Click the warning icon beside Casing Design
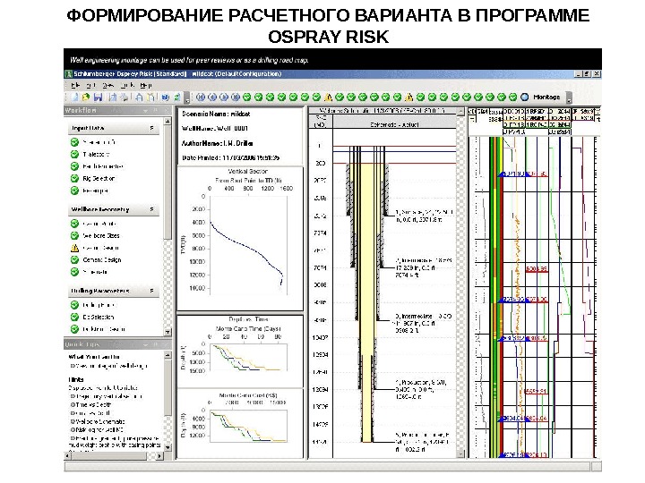The width and height of the screenshot is (645, 483). (74, 248)
